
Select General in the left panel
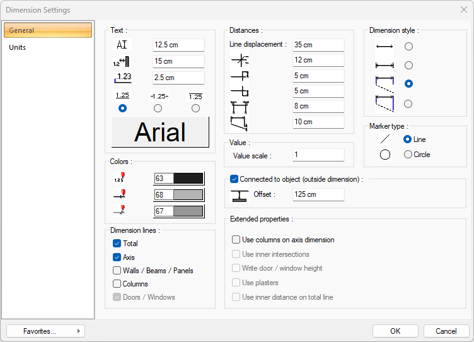pyautogui.click(x=47, y=30)
